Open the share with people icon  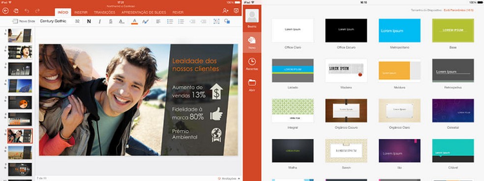pyautogui.click(x=225, y=11)
